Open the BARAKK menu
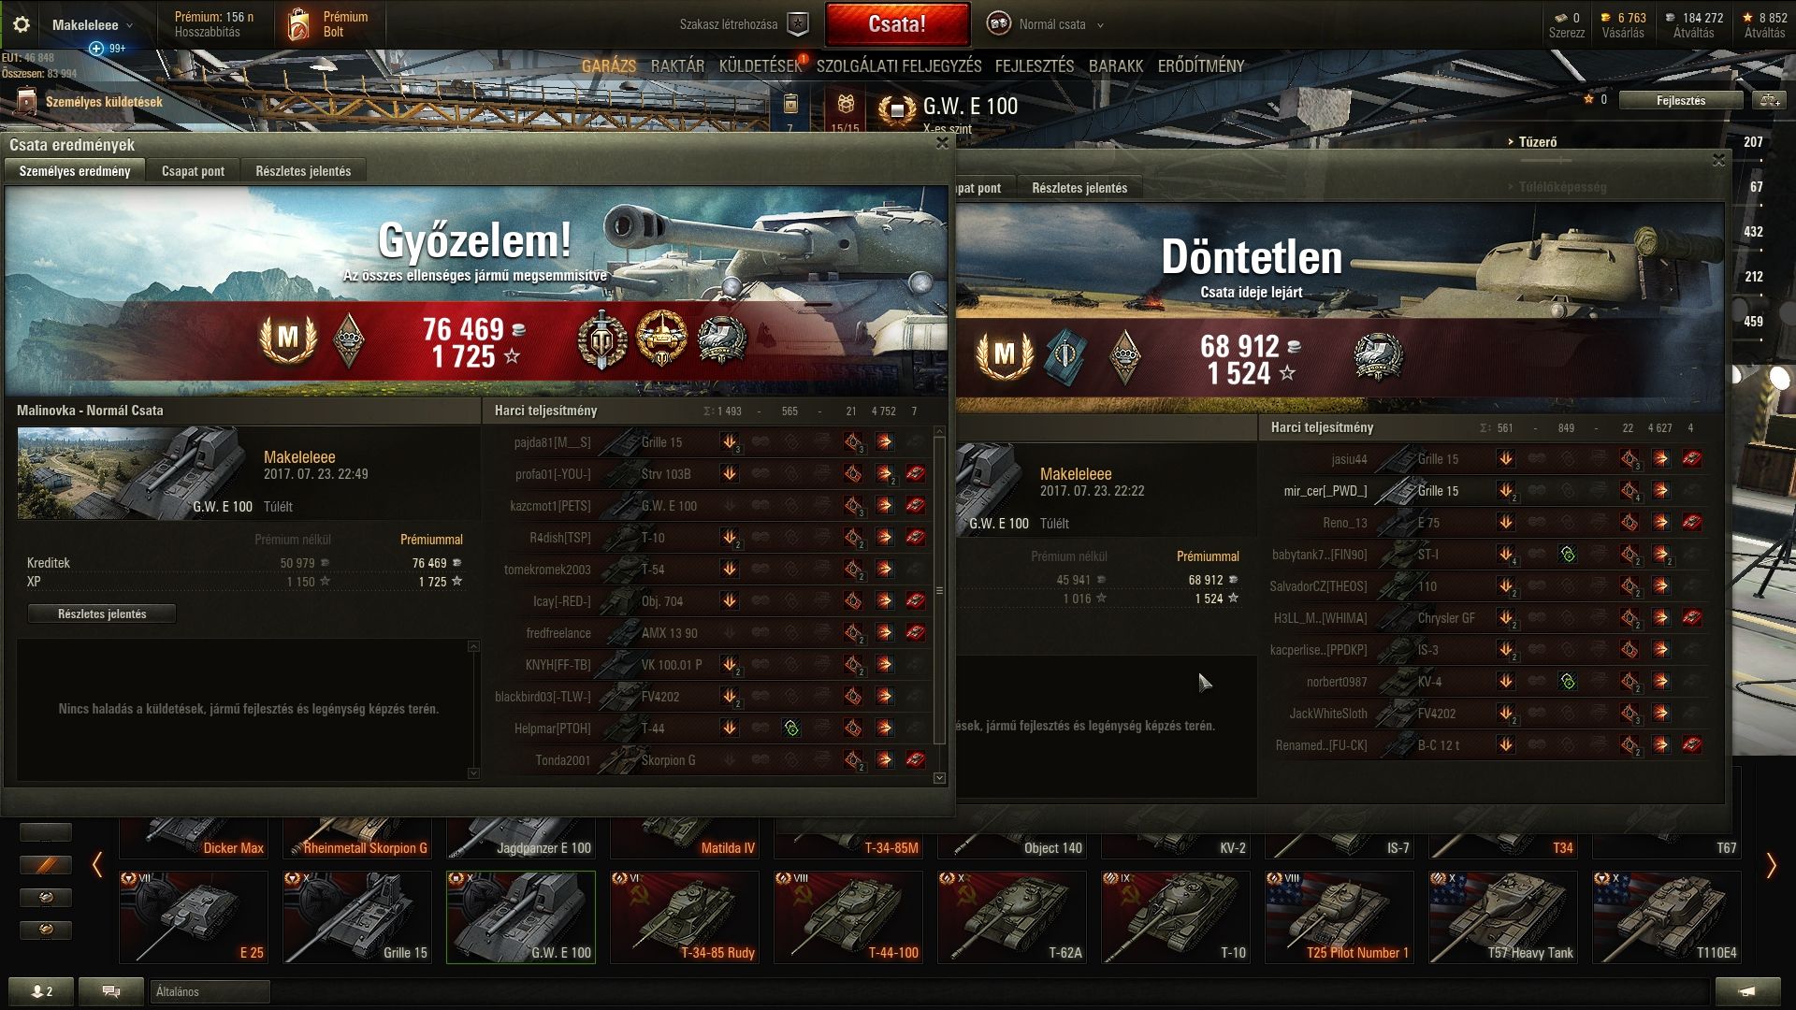1796x1010 pixels. click(x=1115, y=66)
